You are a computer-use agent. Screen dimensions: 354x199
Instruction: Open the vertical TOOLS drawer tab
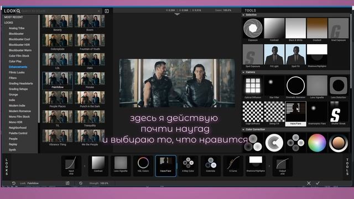click(x=347, y=167)
